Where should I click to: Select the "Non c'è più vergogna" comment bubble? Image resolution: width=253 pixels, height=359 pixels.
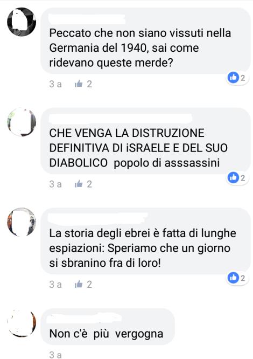click(x=108, y=327)
